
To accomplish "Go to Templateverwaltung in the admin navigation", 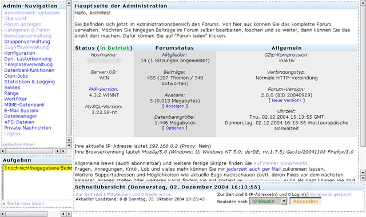I will click(28, 65).
